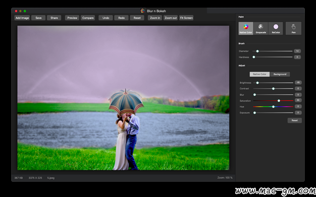Click the Add Image button
The height and width of the screenshot is (197, 316).
[22, 18]
